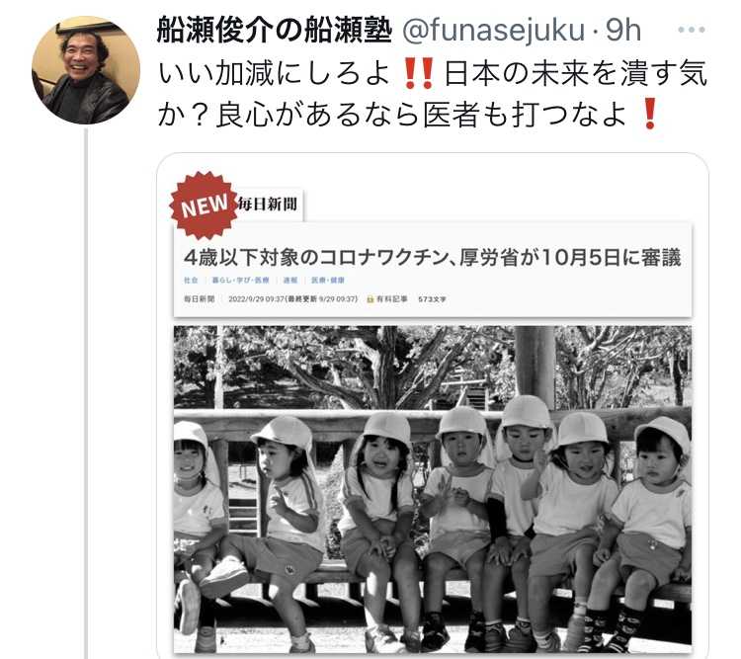Click the 2022/9/29 09:37 publication date

point(256,298)
